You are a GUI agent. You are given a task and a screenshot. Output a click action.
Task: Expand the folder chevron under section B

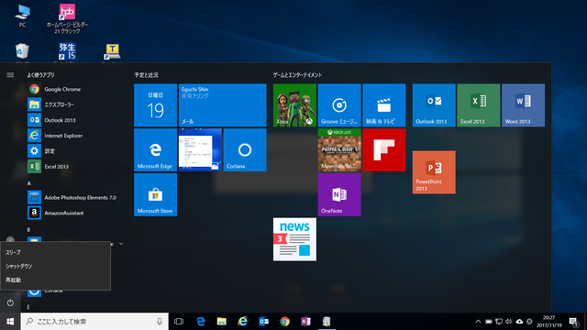pyautogui.click(x=121, y=244)
